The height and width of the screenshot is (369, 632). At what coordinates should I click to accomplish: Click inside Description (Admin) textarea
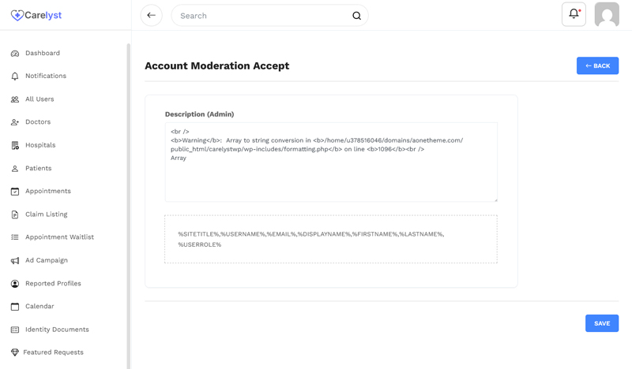click(331, 162)
